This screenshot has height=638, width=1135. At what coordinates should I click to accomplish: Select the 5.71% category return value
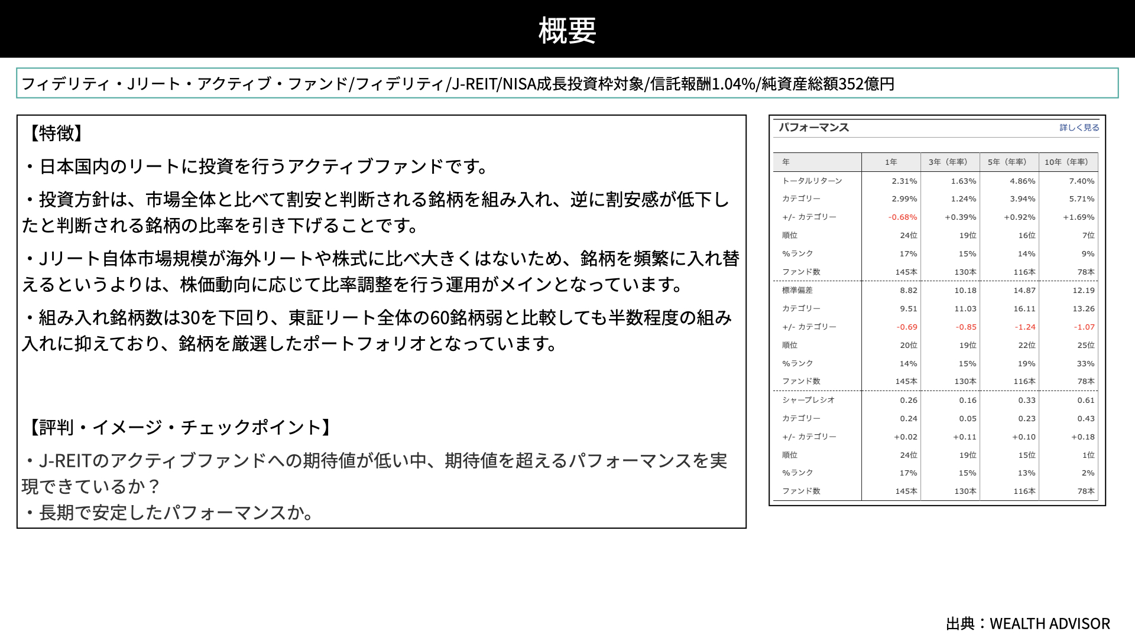pos(1082,199)
